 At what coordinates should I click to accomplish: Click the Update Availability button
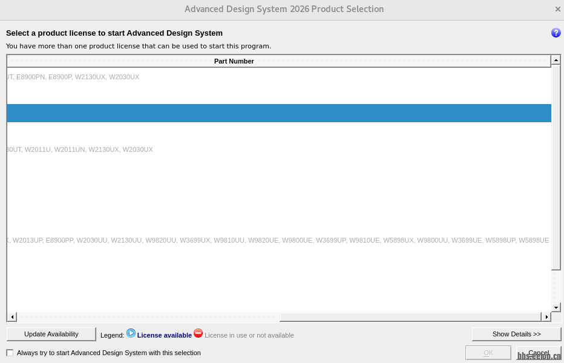coord(51,334)
